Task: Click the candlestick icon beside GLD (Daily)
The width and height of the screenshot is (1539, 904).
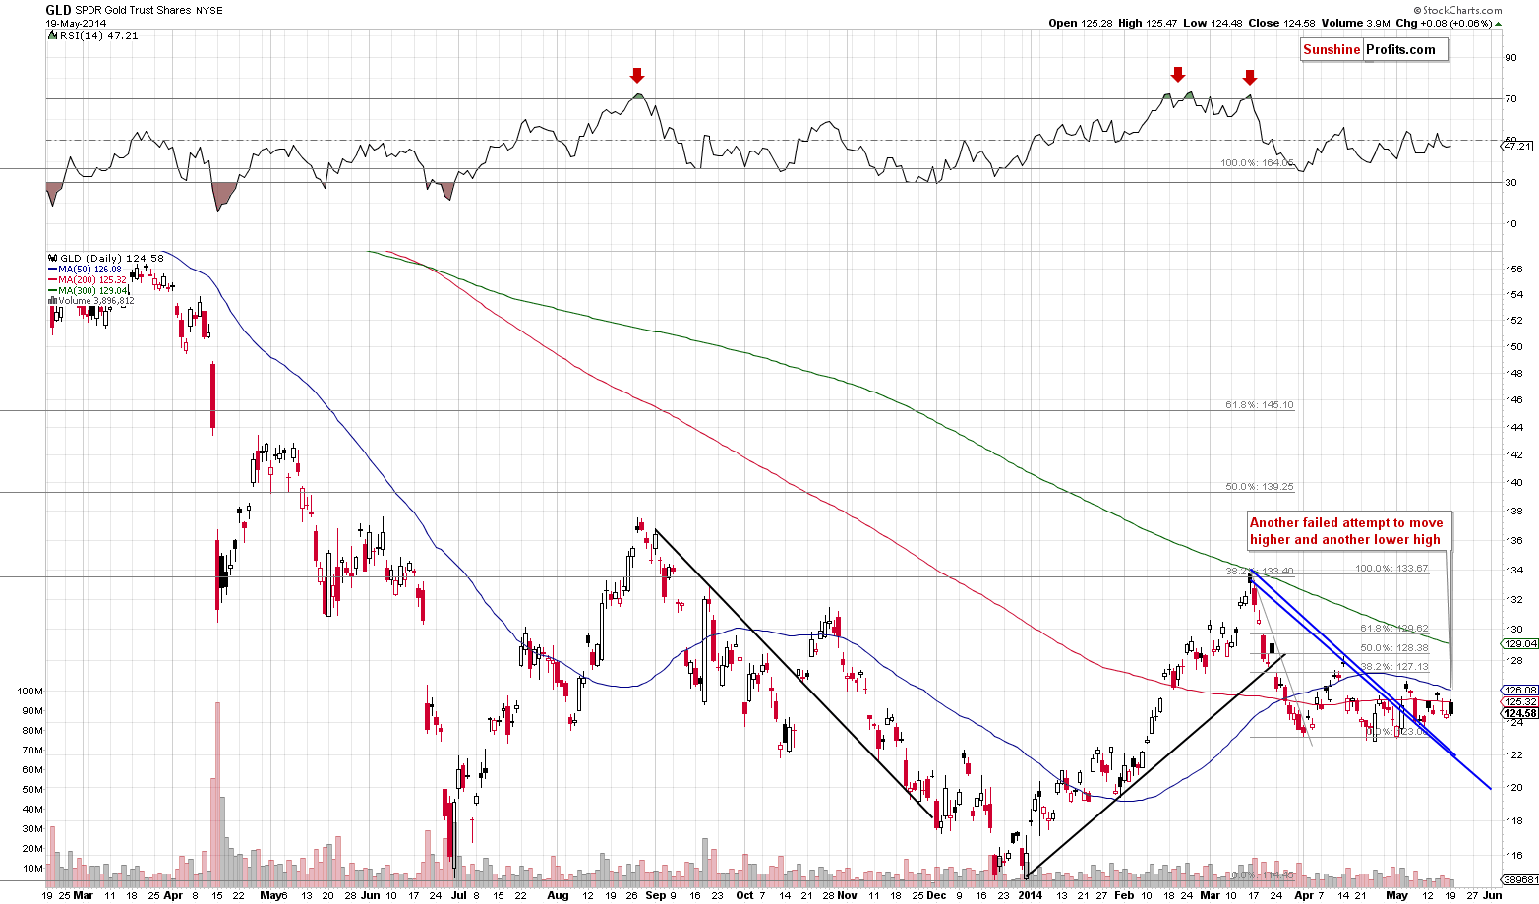Action: coord(50,258)
